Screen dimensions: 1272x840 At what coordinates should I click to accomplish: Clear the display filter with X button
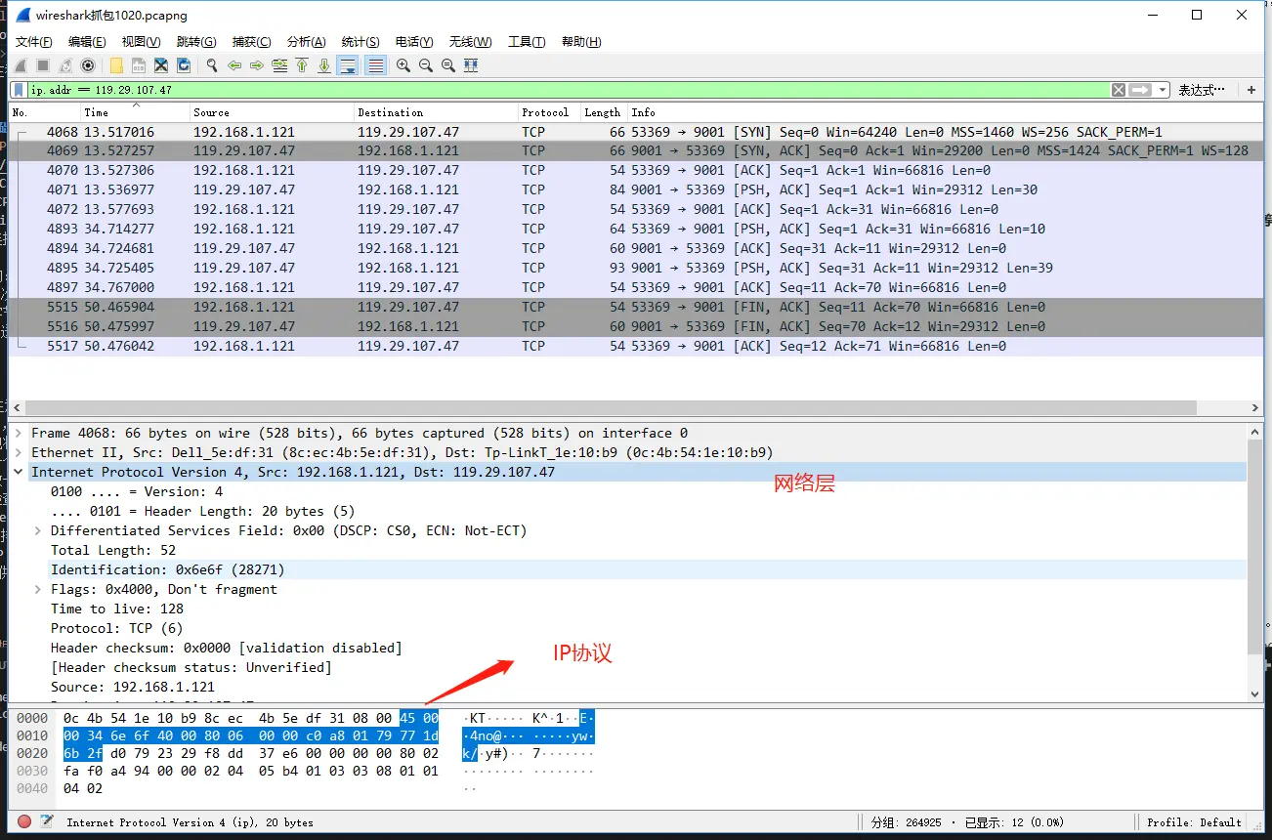coord(1119,90)
